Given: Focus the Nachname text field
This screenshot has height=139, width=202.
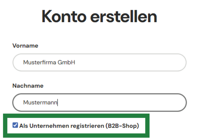Looking at the screenshot, I should (x=99, y=102).
